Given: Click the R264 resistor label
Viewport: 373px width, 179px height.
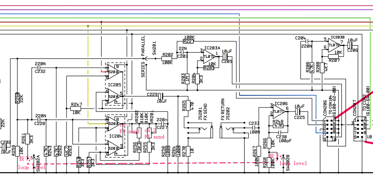Looking at the screenshot, I should point(174,151).
